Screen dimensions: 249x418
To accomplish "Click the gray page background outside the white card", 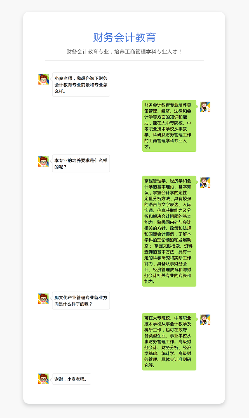I will coord(11,196).
